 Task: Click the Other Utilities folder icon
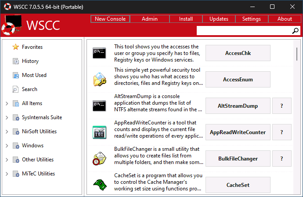tap(16, 160)
